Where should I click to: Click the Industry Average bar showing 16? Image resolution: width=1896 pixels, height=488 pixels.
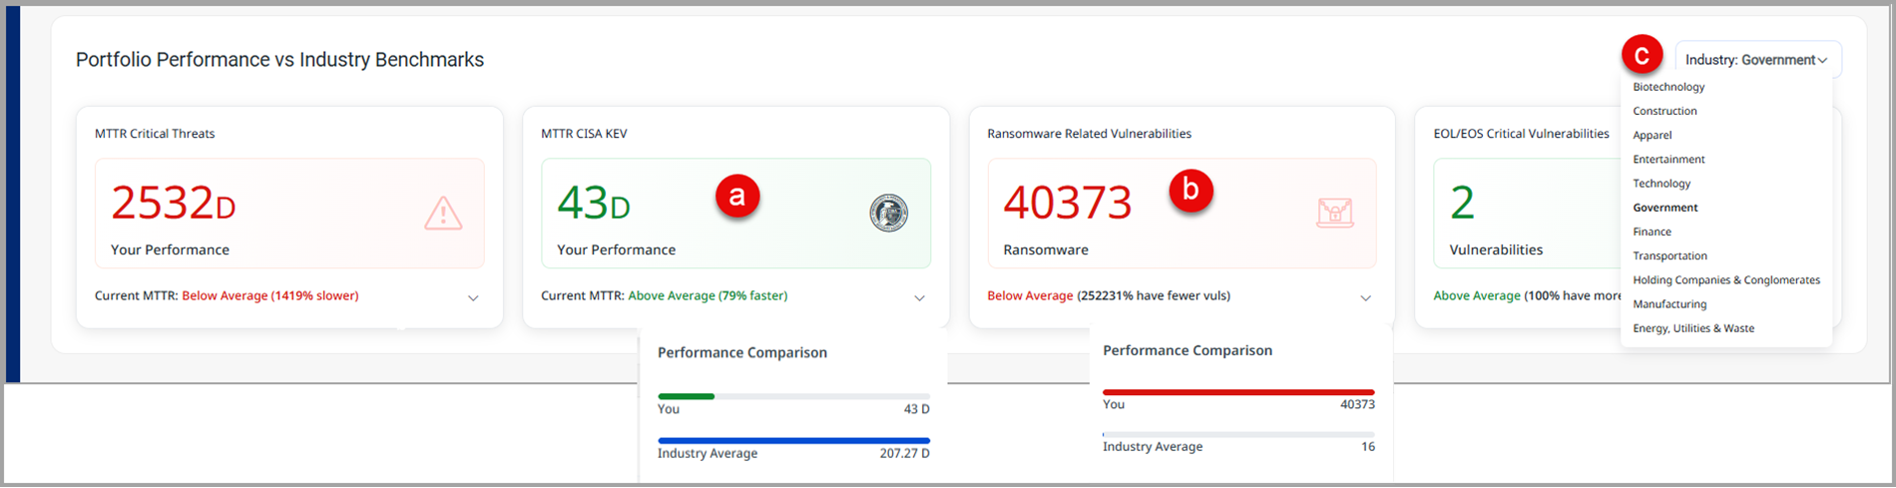click(1238, 434)
